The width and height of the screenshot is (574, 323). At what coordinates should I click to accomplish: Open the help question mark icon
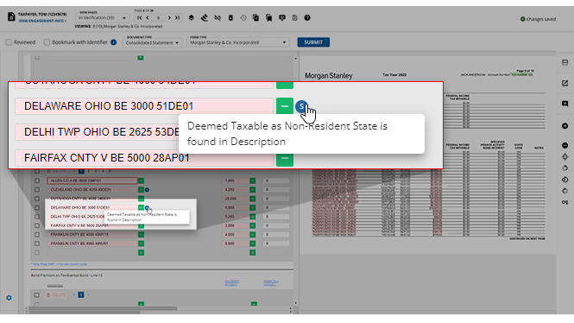[x=307, y=17]
